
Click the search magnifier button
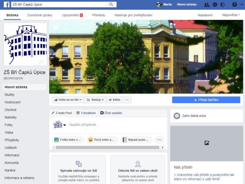click(111, 4)
